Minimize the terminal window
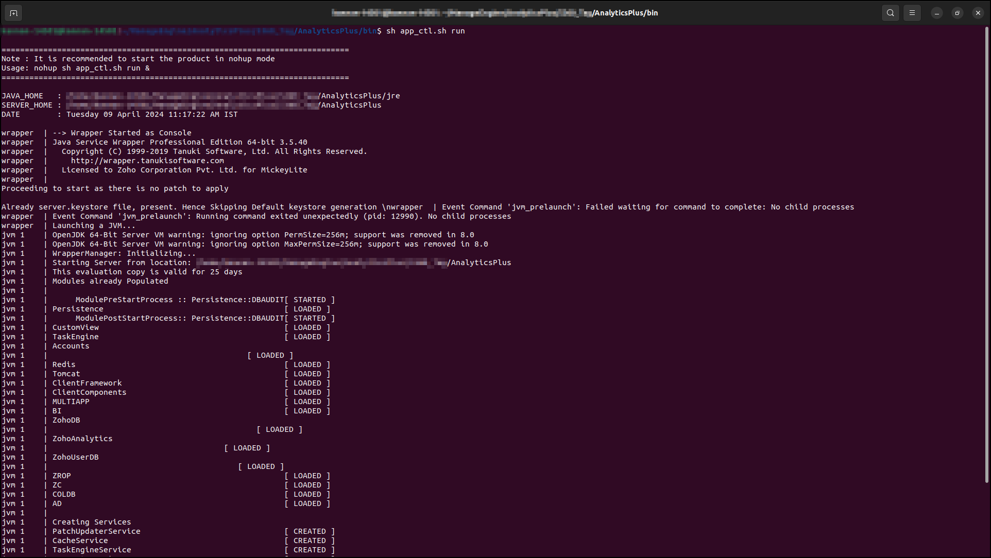This screenshot has width=991, height=558. click(937, 13)
